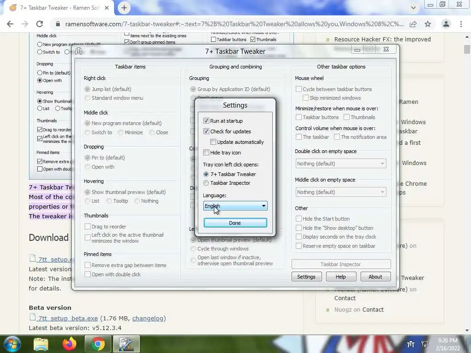Click the lock icon in address bar
The image size is (471, 353).
click(58, 24)
